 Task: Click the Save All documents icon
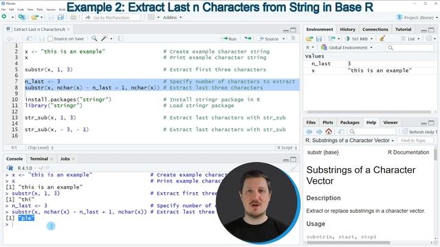point(60,17)
